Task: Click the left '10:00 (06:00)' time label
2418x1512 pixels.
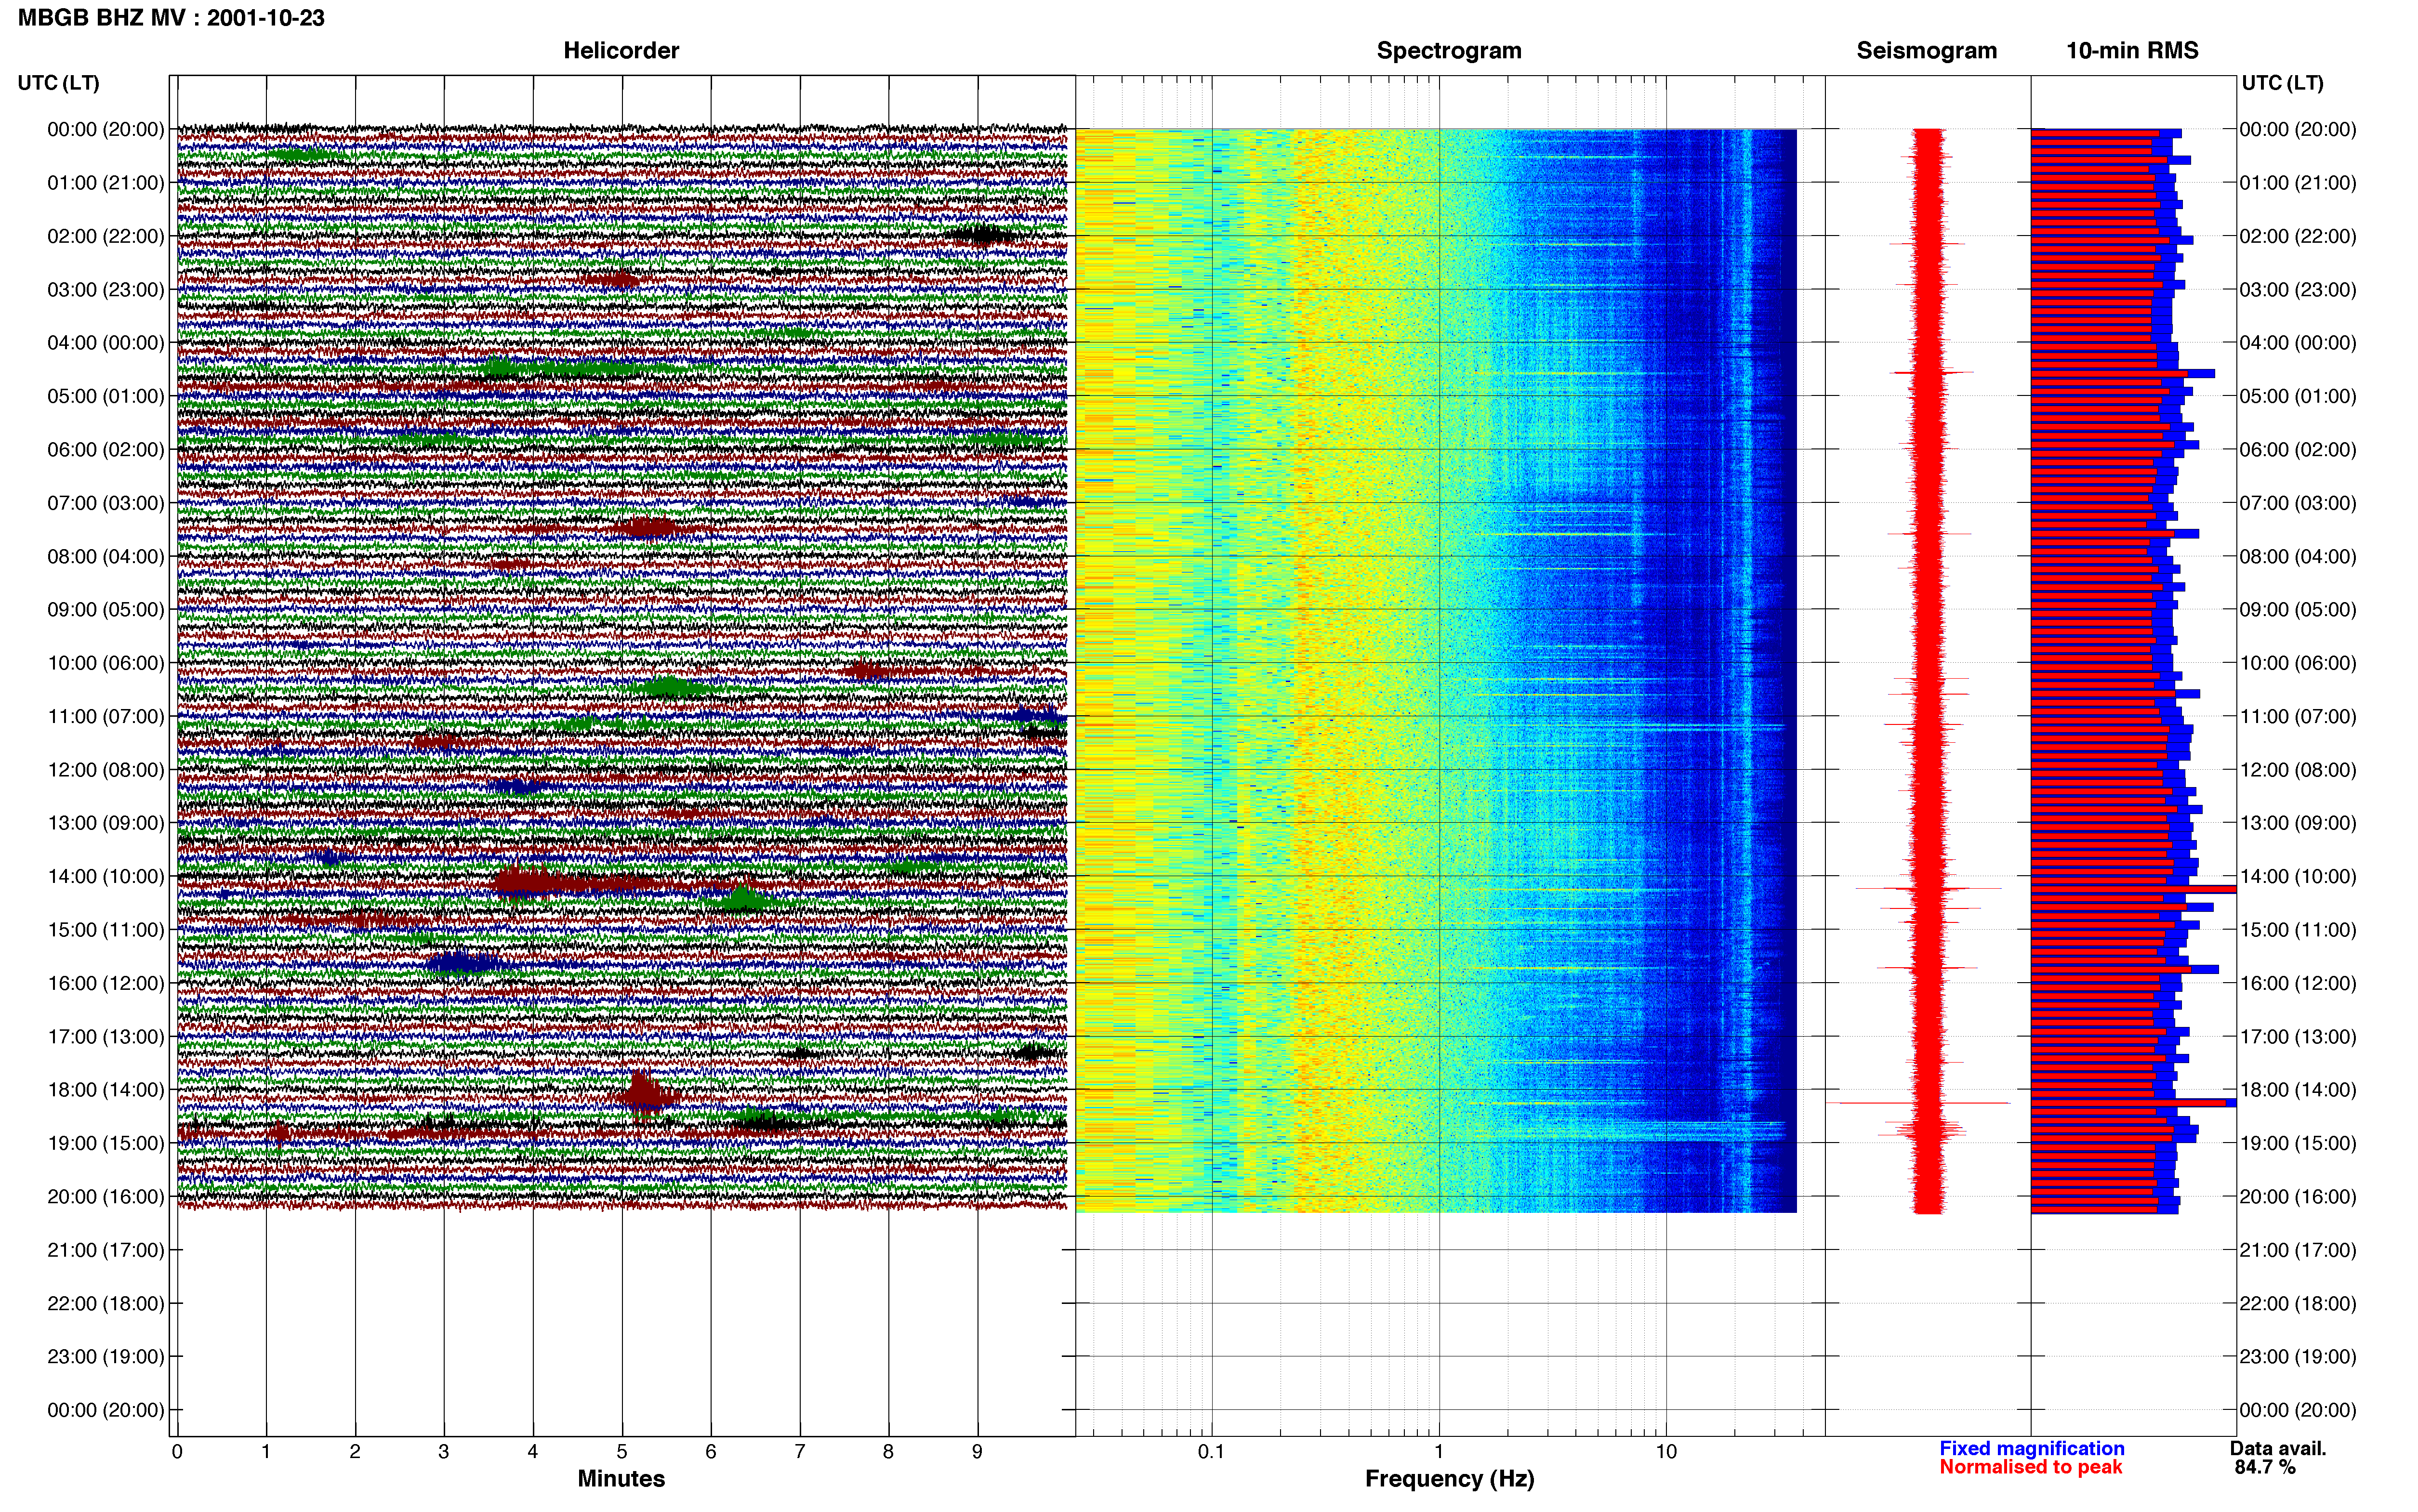Action: [x=106, y=663]
